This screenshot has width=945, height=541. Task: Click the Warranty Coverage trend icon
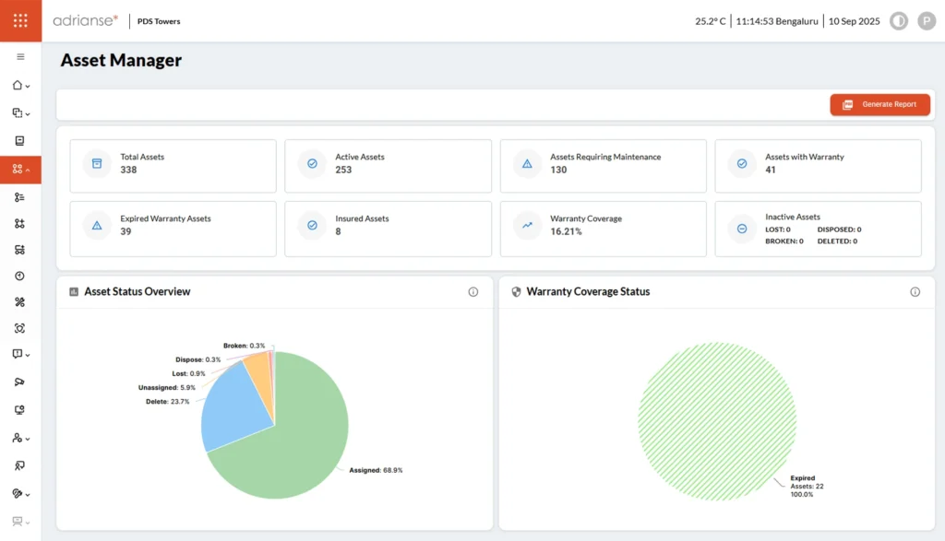click(526, 225)
